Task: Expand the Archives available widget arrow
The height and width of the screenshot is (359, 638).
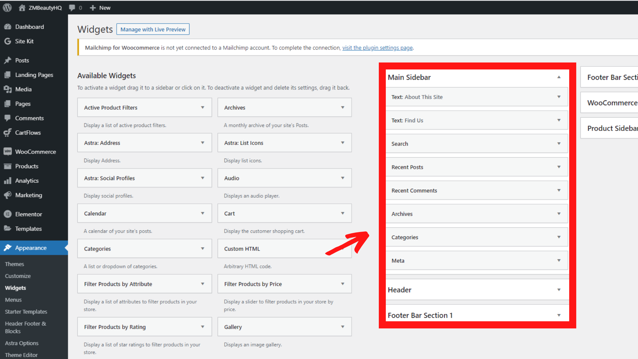Action: [x=343, y=107]
